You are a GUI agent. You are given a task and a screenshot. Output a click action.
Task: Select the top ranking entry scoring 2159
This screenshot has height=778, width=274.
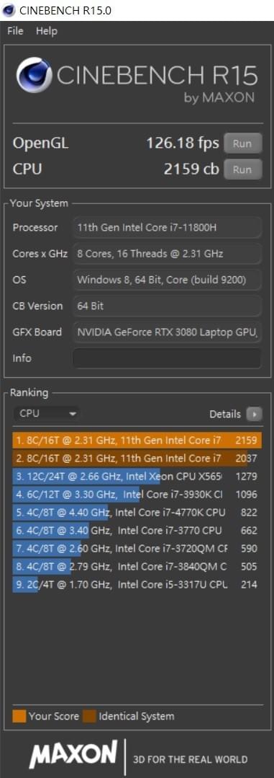(x=137, y=440)
